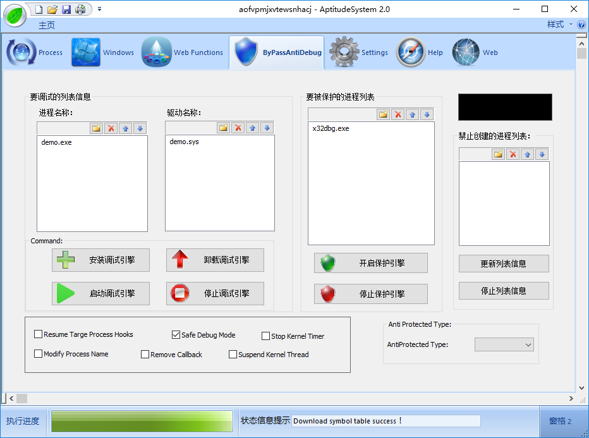Viewport: 589px width, 438px height.
Task: Expand the quick access toolbar customize arrow
Action: [100, 9]
